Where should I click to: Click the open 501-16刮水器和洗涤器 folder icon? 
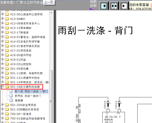[x=7, y=87]
